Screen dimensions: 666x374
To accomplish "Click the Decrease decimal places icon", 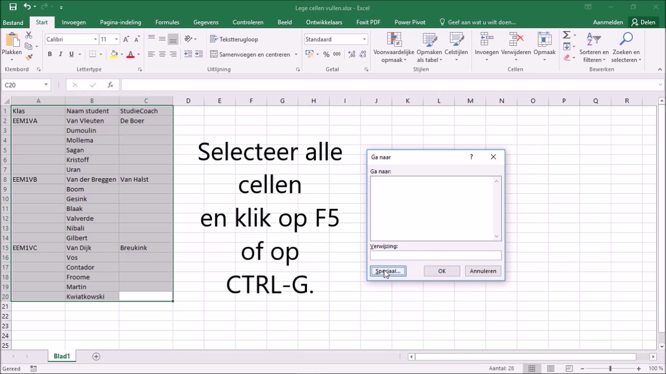I will (x=363, y=54).
